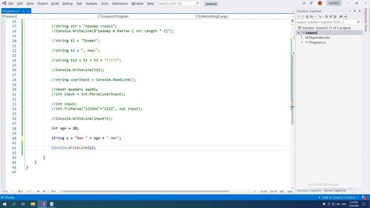Open the View menu

[30, 3]
